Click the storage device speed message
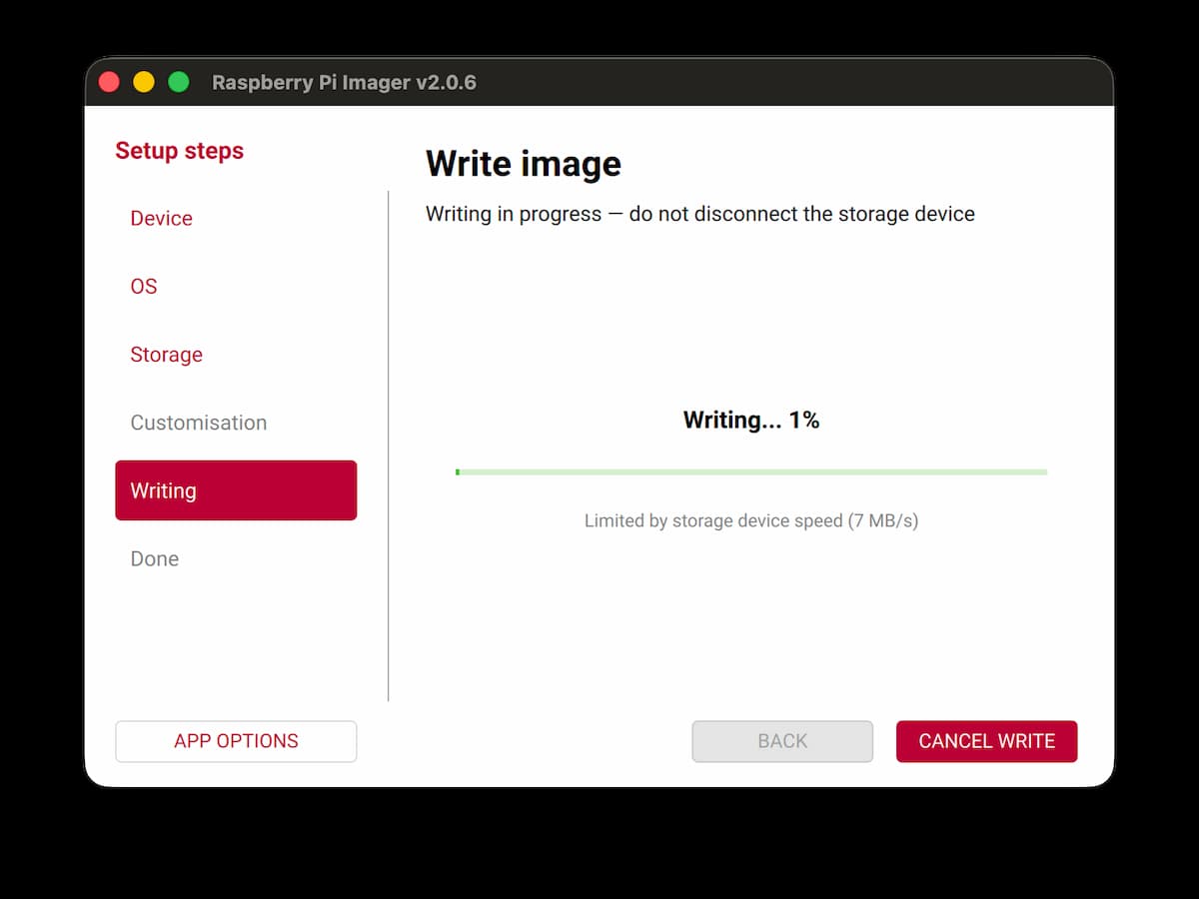The width and height of the screenshot is (1199, 899). pyautogui.click(x=751, y=520)
